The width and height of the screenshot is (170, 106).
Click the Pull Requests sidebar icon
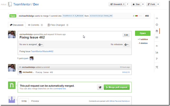pos(157,31)
